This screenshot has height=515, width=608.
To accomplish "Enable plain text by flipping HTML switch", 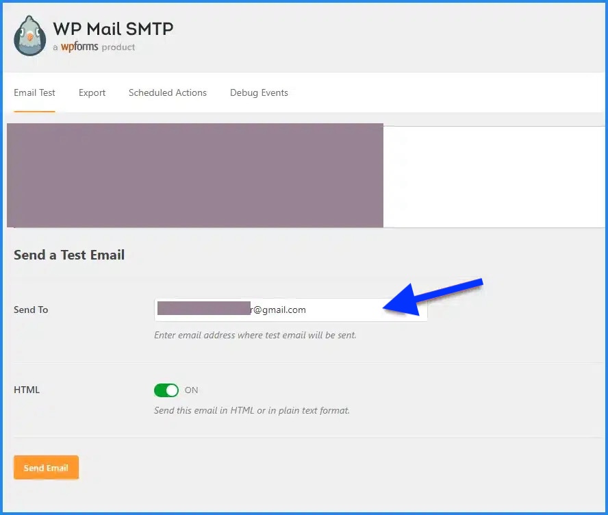I will pos(166,390).
